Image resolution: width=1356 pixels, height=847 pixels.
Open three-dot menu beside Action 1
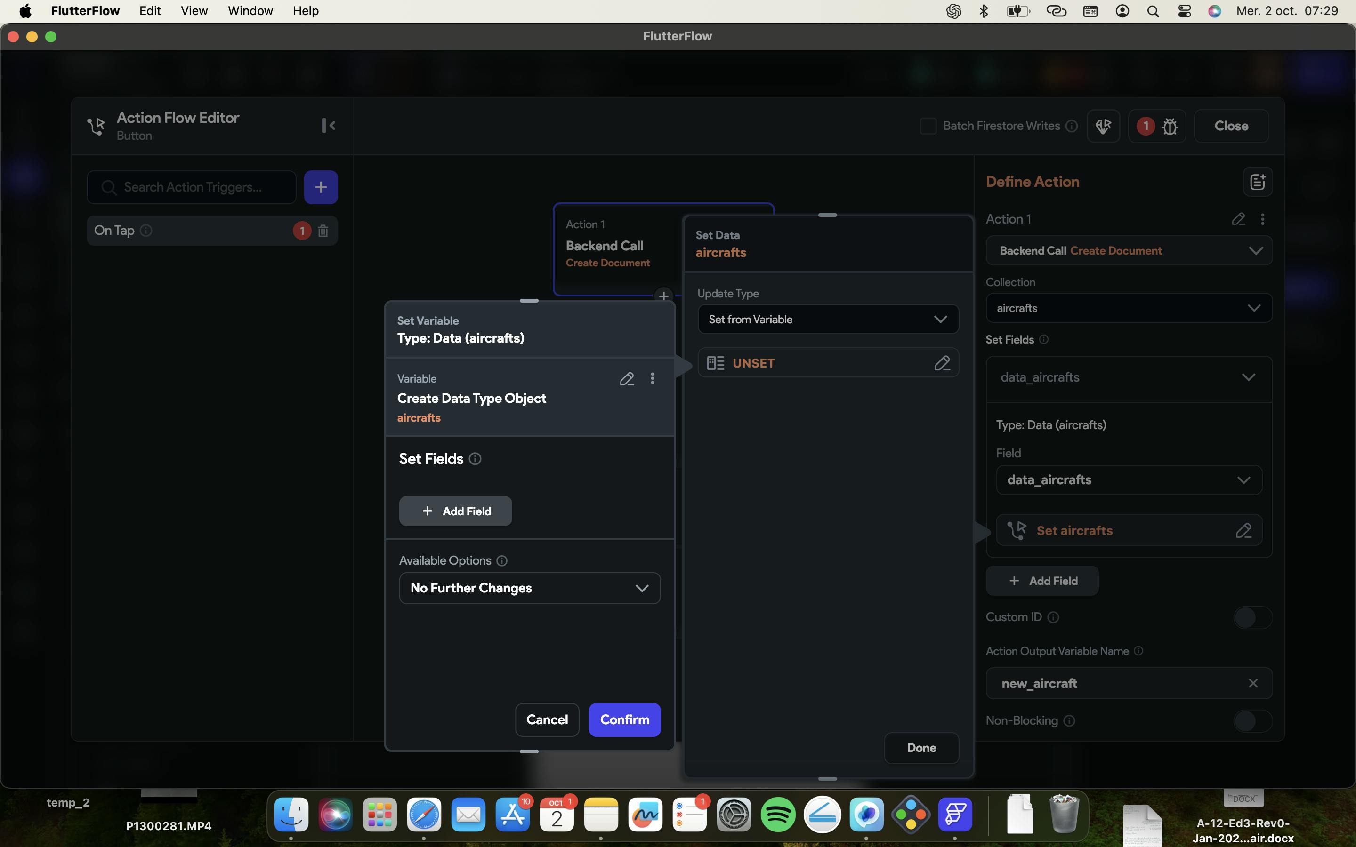click(x=1262, y=219)
